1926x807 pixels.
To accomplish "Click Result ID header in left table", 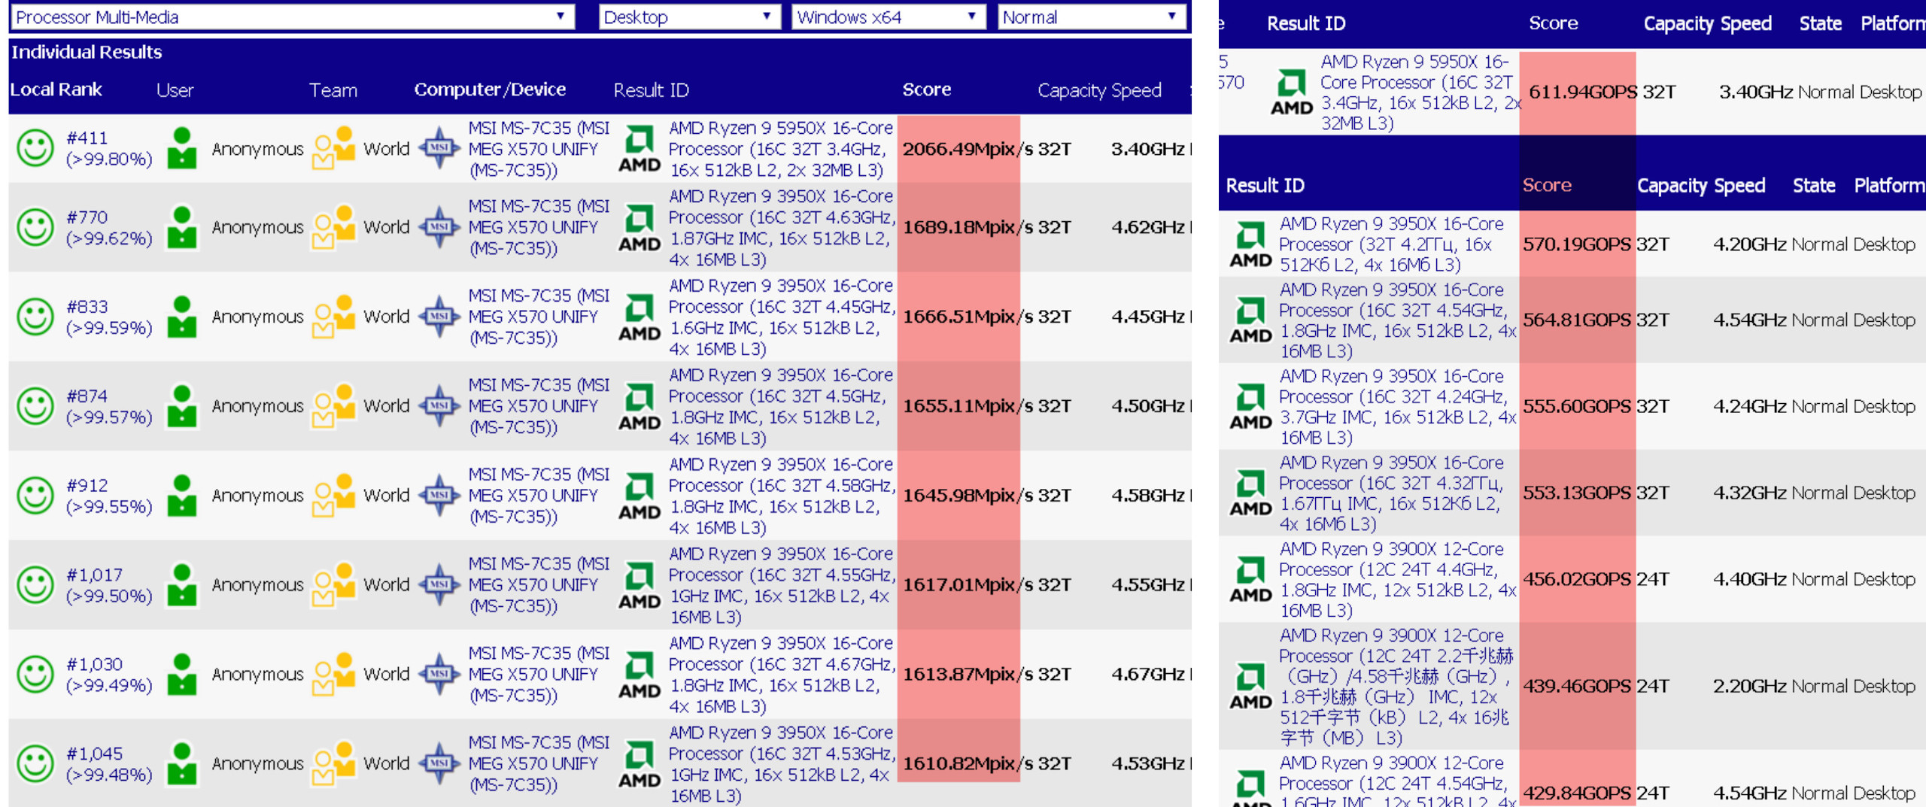I will pyautogui.click(x=651, y=90).
